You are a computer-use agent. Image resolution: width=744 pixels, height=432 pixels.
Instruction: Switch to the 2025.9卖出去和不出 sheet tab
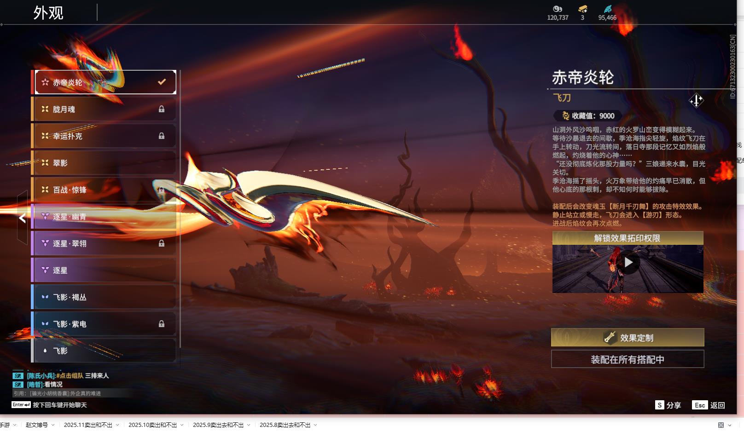pos(218,425)
